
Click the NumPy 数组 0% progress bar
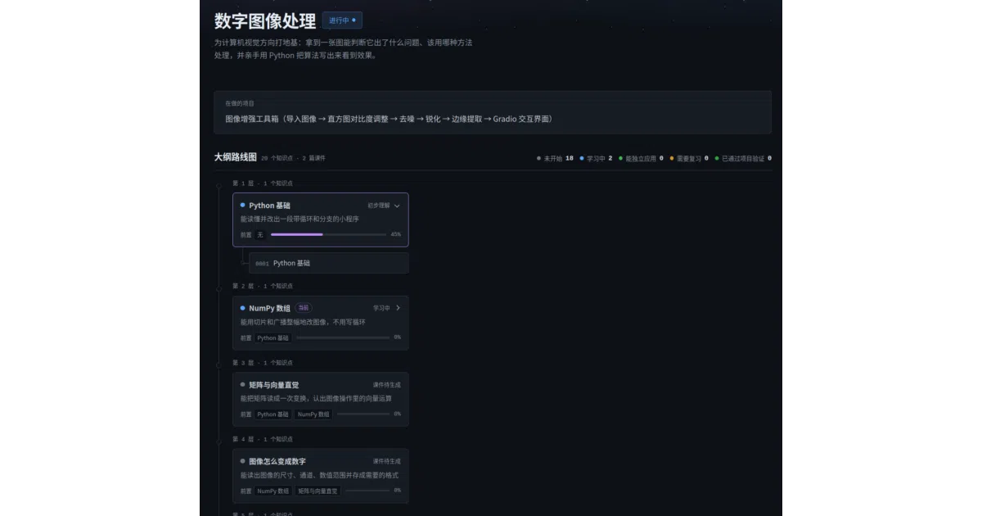point(343,337)
